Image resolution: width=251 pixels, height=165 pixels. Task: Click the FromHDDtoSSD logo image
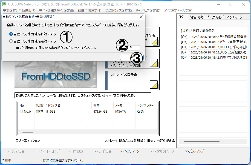(x=56, y=75)
